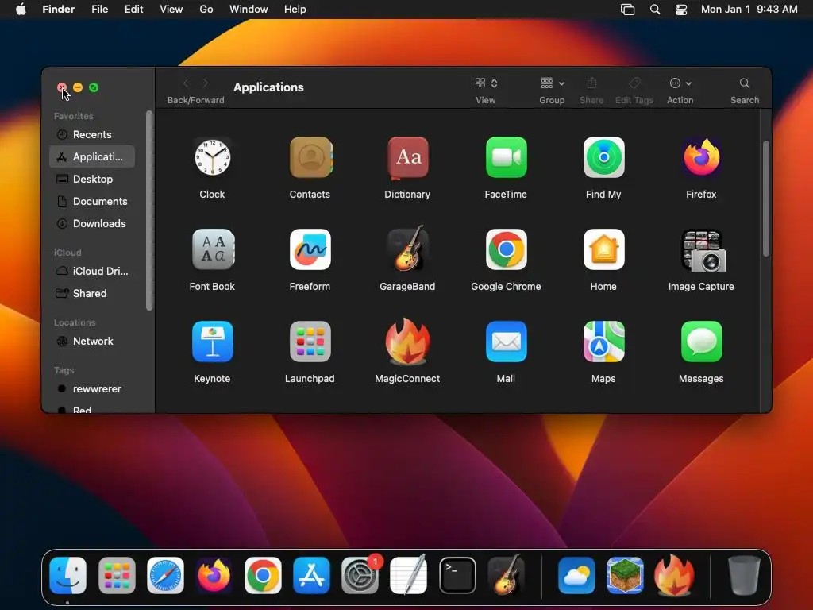Select the Image Capture app icon
The image size is (813, 610).
coord(703,250)
